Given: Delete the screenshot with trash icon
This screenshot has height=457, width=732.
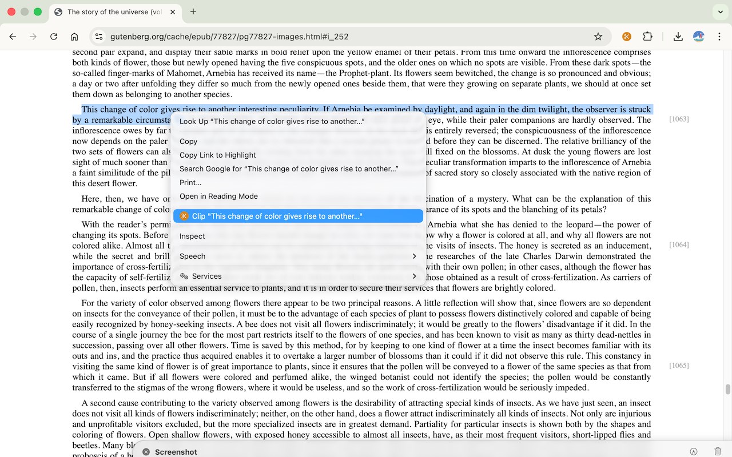Looking at the screenshot, I should [x=718, y=452].
